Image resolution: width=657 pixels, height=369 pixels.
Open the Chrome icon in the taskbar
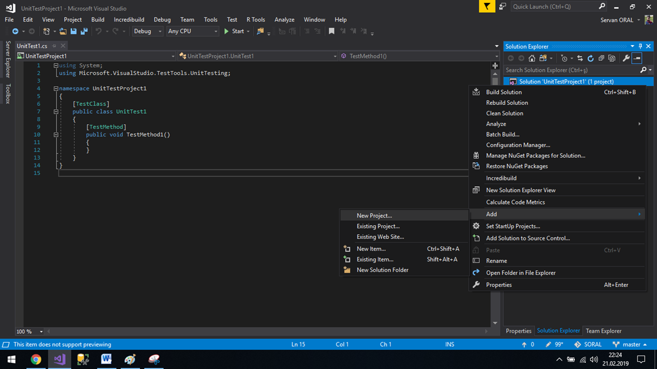pos(36,360)
